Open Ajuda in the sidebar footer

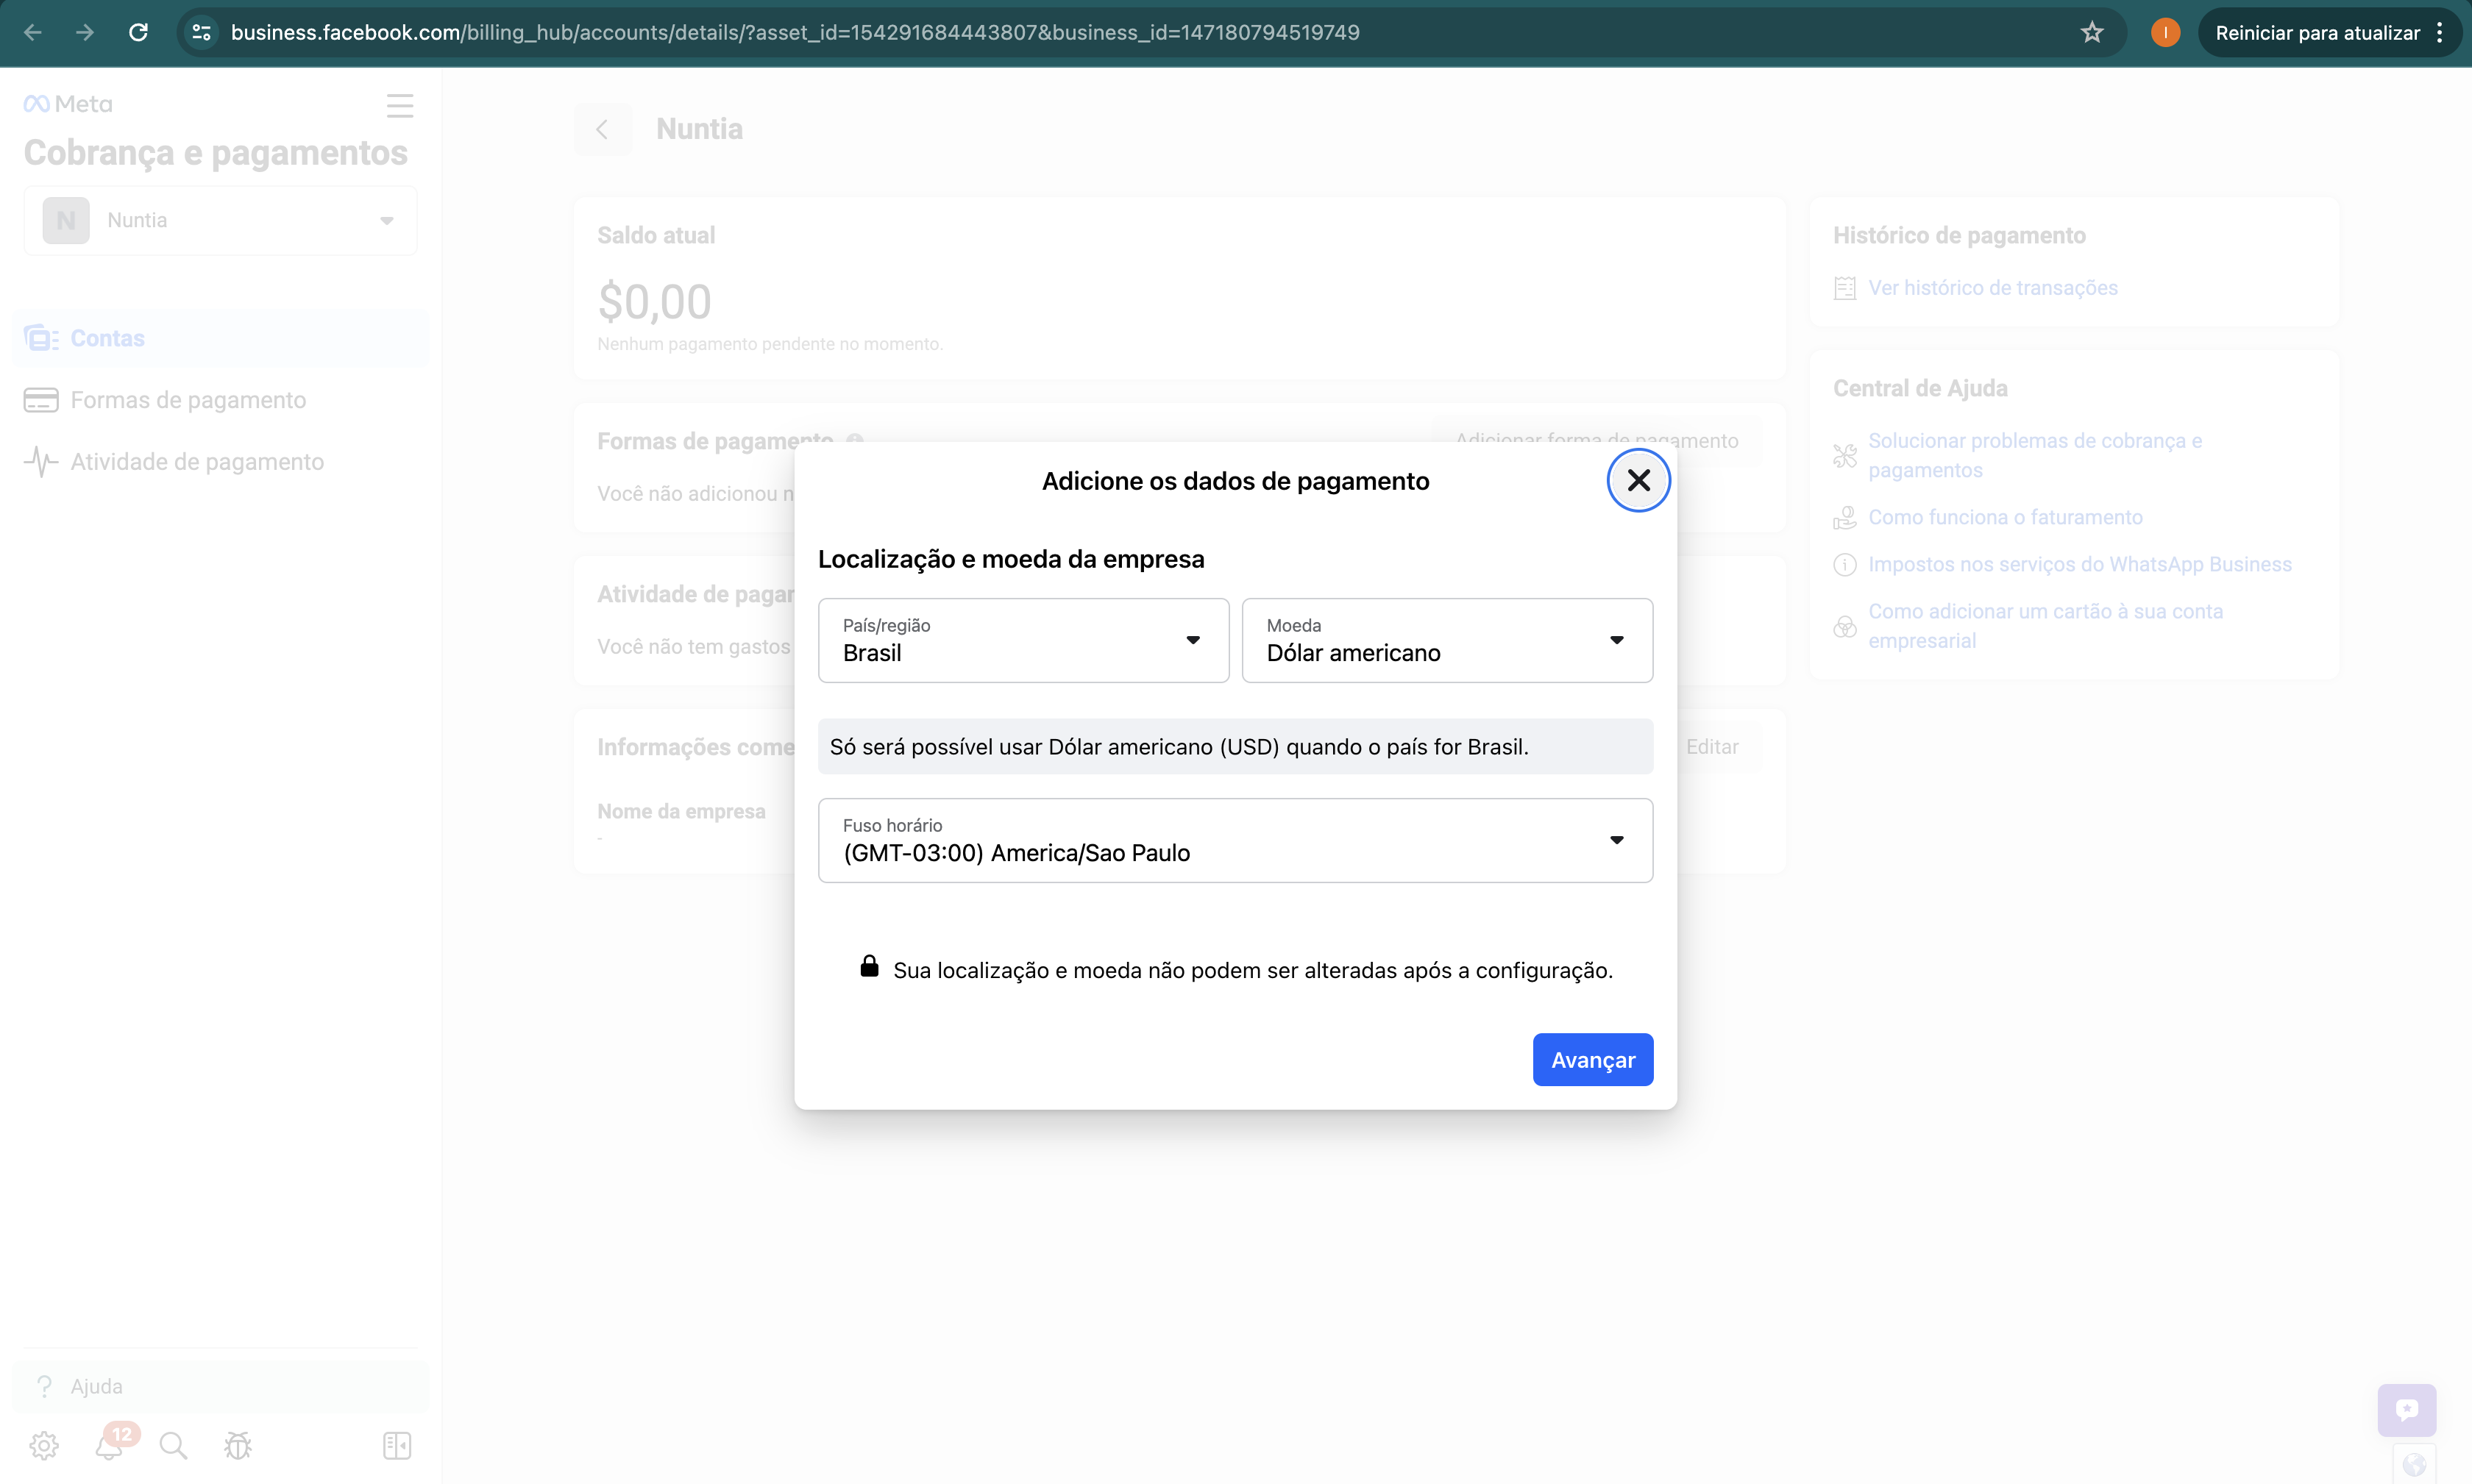(x=220, y=1386)
